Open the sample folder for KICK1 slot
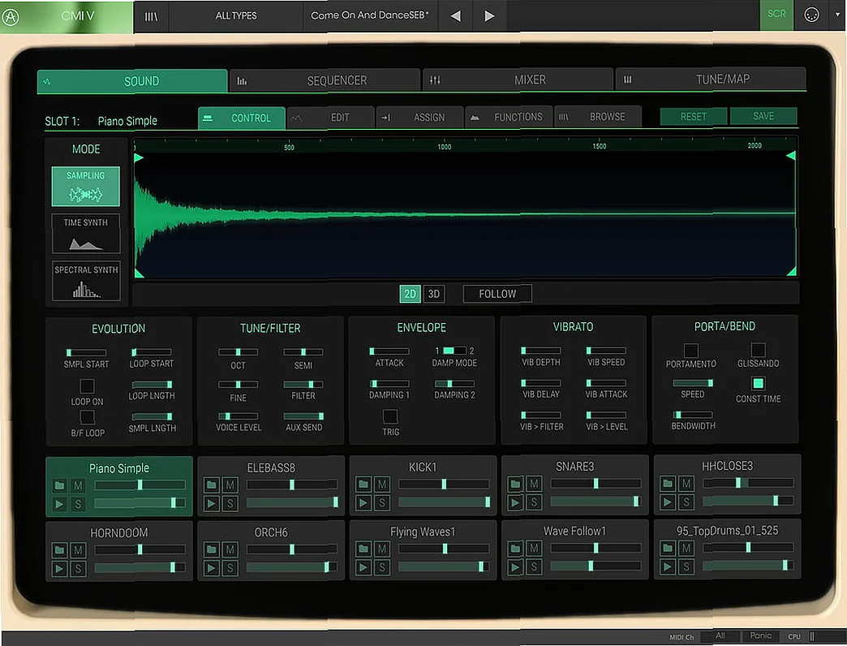This screenshot has height=646, width=847. pyautogui.click(x=363, y=484)
